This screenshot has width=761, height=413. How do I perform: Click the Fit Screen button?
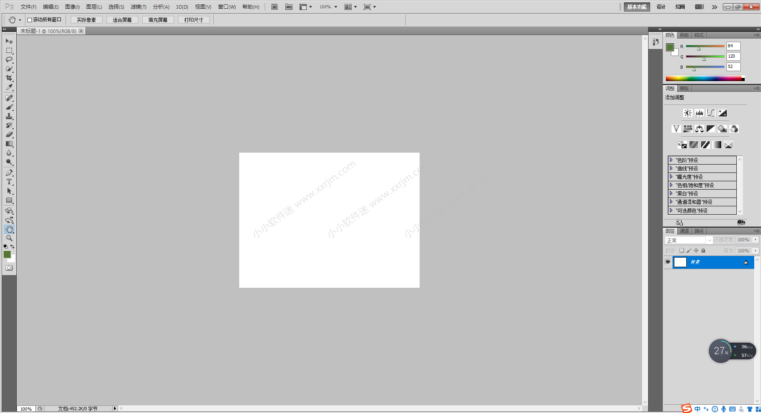click(x=122, y=20)
